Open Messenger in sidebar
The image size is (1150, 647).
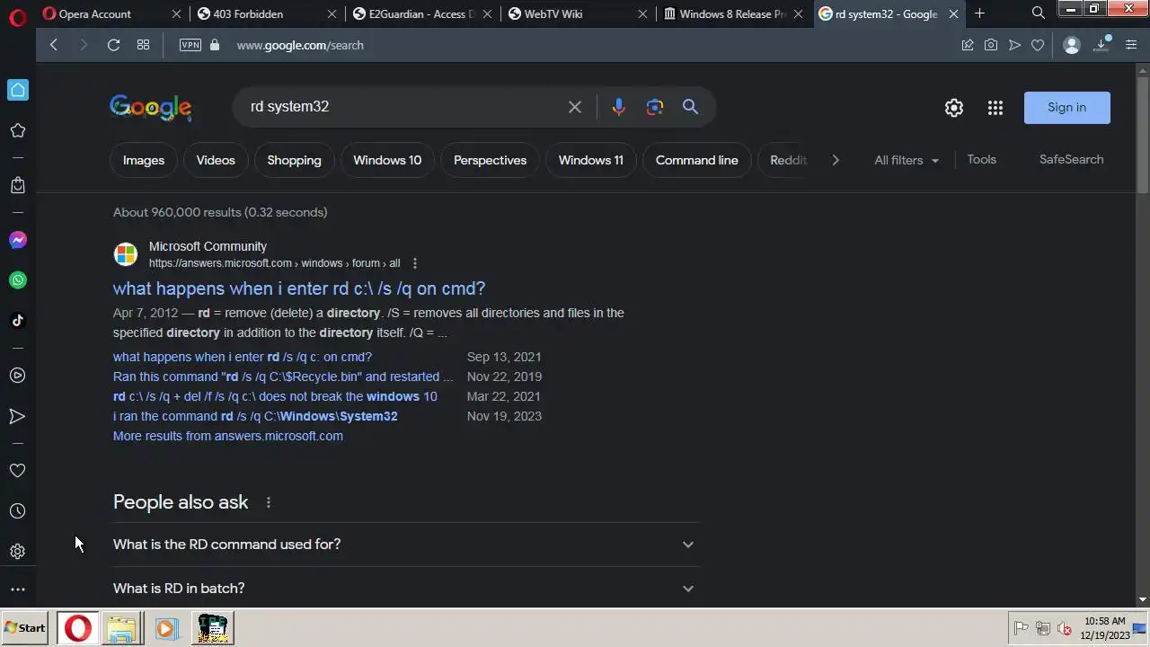(18, 240)
